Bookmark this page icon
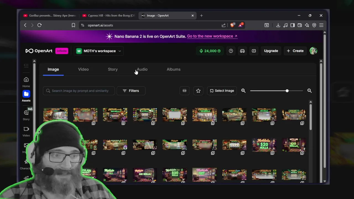The image size is (354, 199). point(73,25)
